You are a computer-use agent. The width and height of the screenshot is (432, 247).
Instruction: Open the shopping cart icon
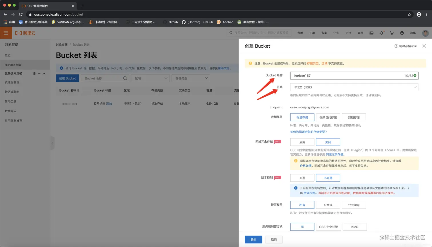coord(392,33)
